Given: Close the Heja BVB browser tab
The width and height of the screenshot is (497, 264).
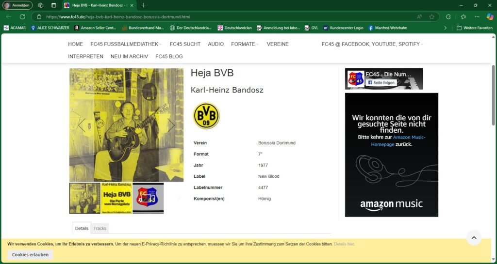Looking at the screenshot, I should click(132, 5).
